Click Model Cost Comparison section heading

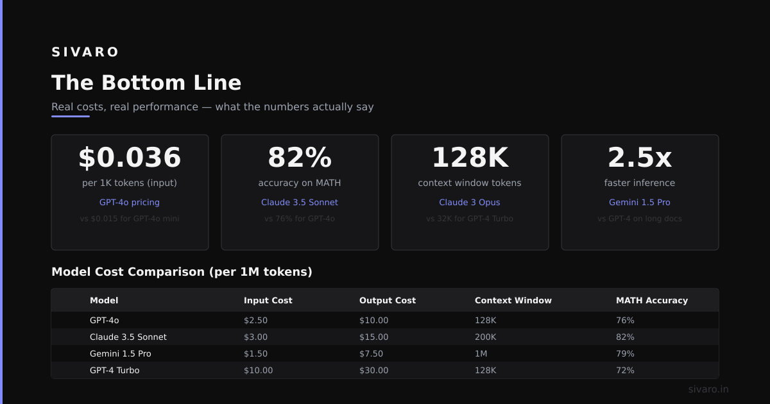pyautogui.click(x=182, y=272)
